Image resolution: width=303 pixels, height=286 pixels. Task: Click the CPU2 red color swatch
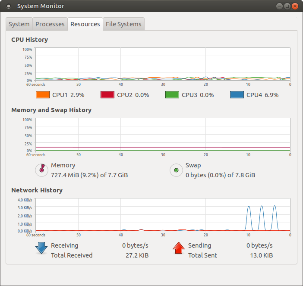[x=107, y=95]
